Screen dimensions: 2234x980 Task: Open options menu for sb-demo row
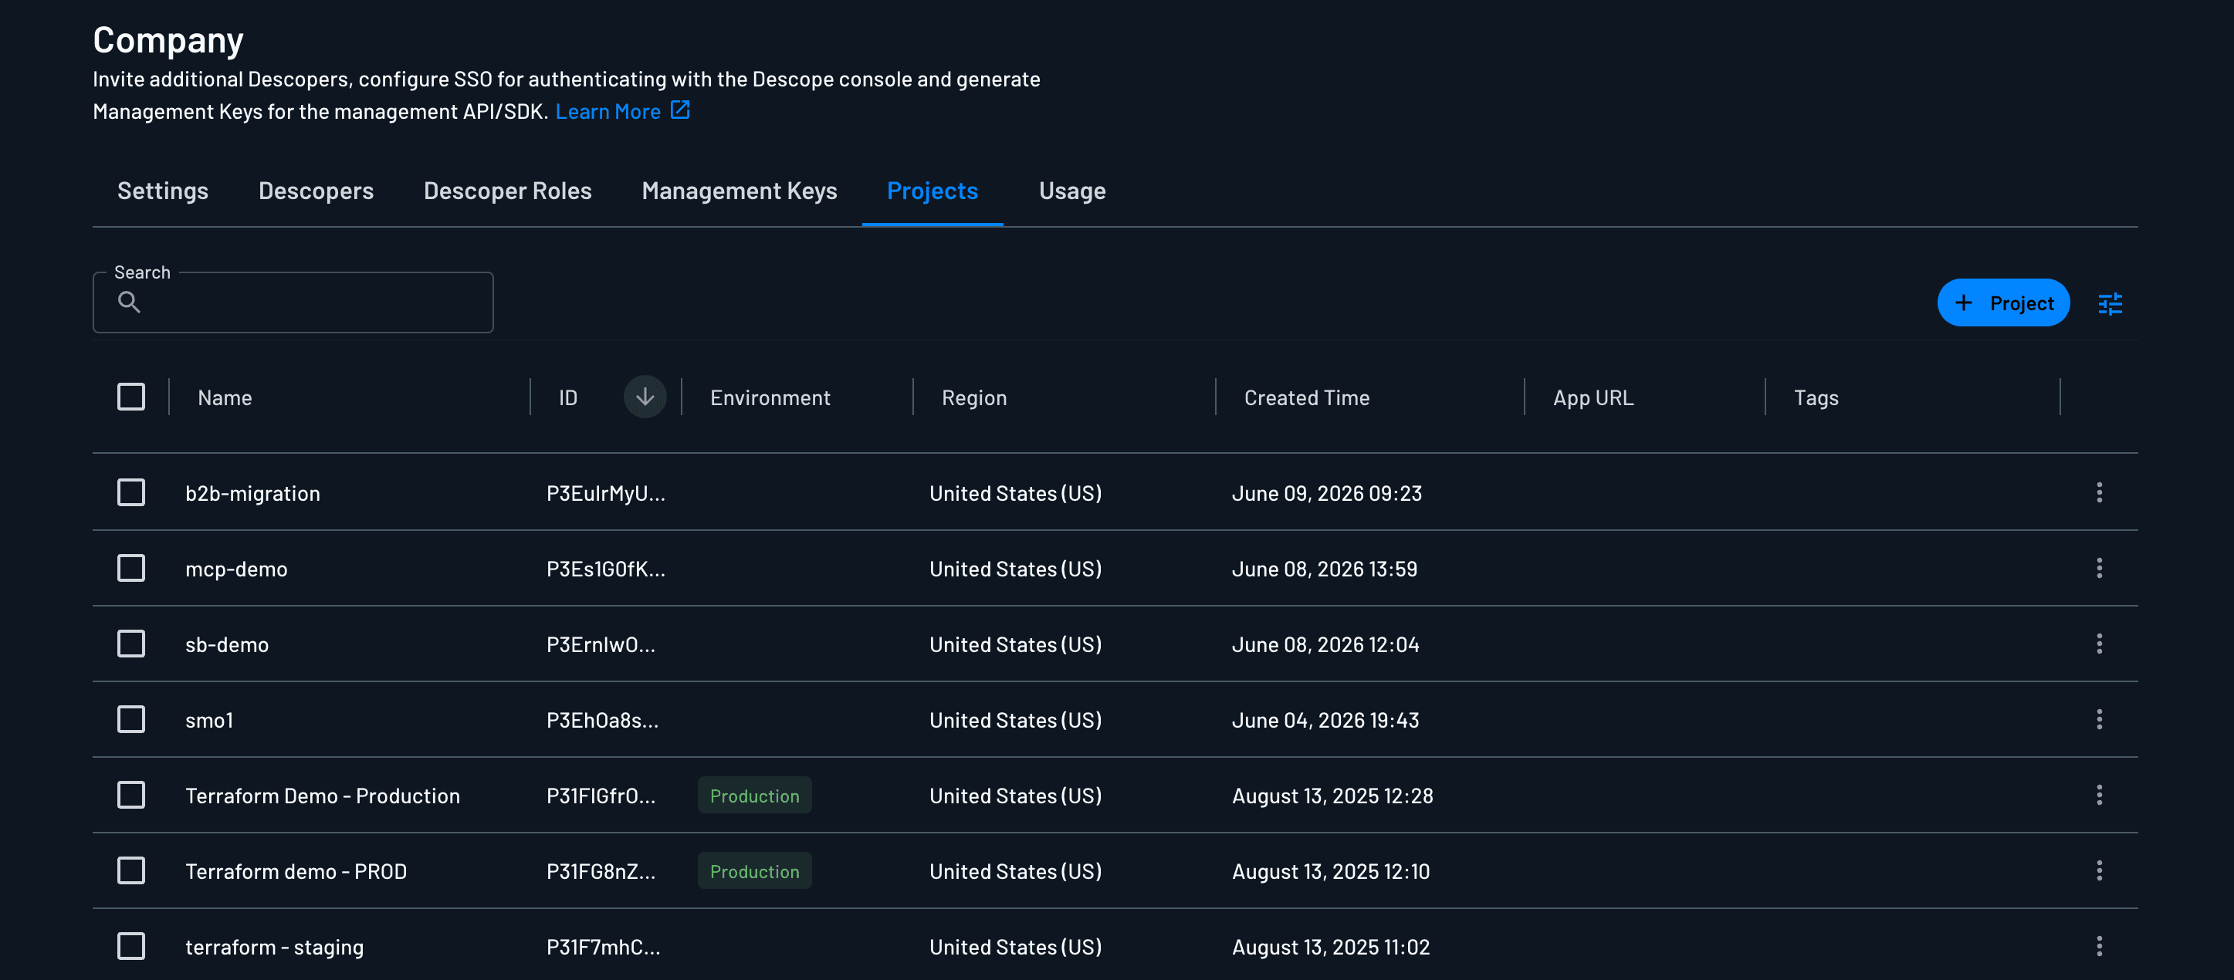[2099, 644]
